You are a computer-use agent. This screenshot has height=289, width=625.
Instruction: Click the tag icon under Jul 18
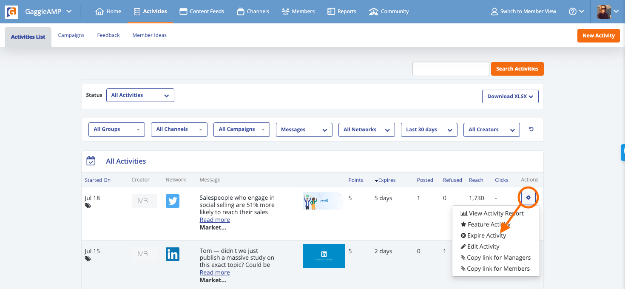tap(88, 206)
